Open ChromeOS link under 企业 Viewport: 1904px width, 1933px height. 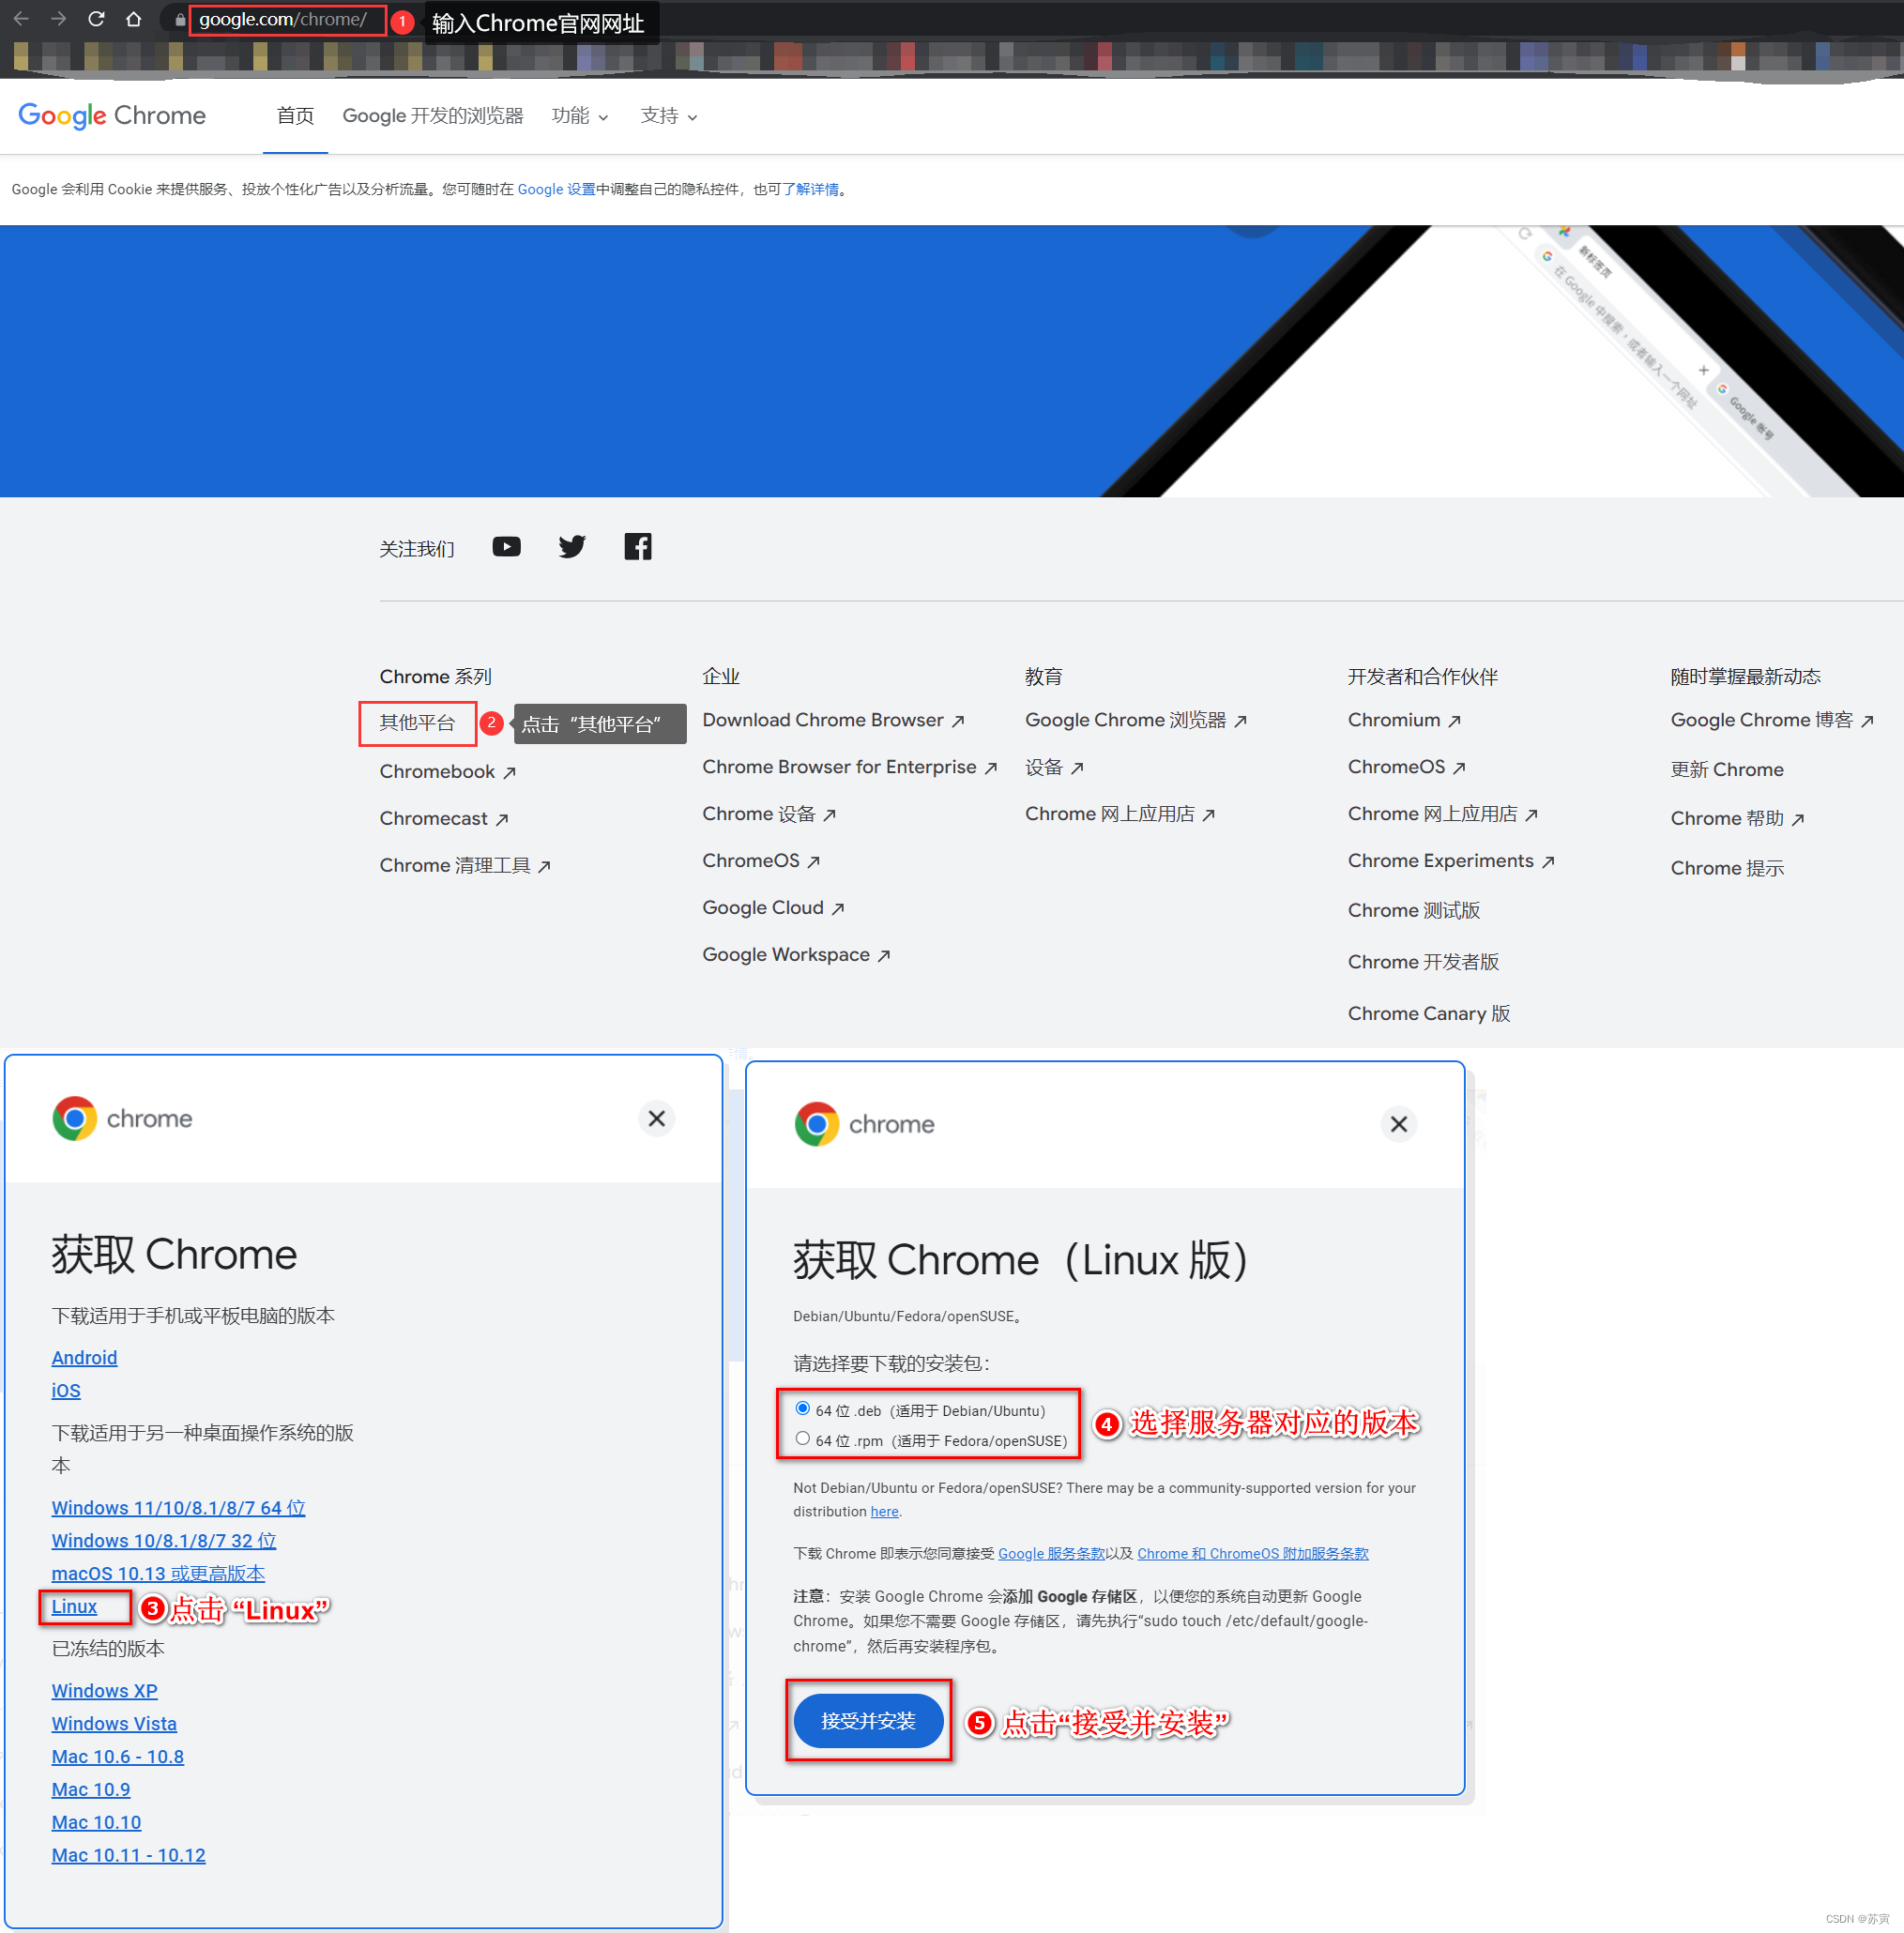point(761,861)
